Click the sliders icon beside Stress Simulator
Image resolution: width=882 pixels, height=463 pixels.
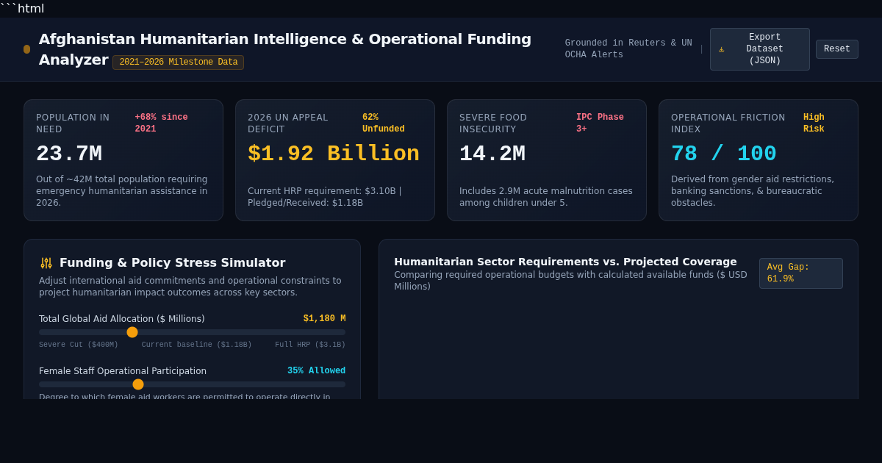click(46, 263)
